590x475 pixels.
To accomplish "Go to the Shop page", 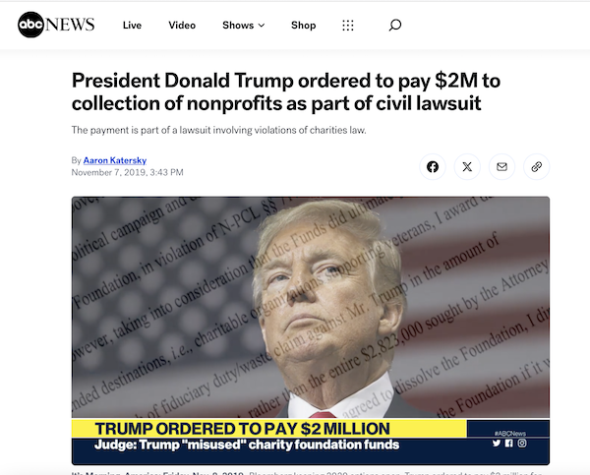I will [303, 26].
